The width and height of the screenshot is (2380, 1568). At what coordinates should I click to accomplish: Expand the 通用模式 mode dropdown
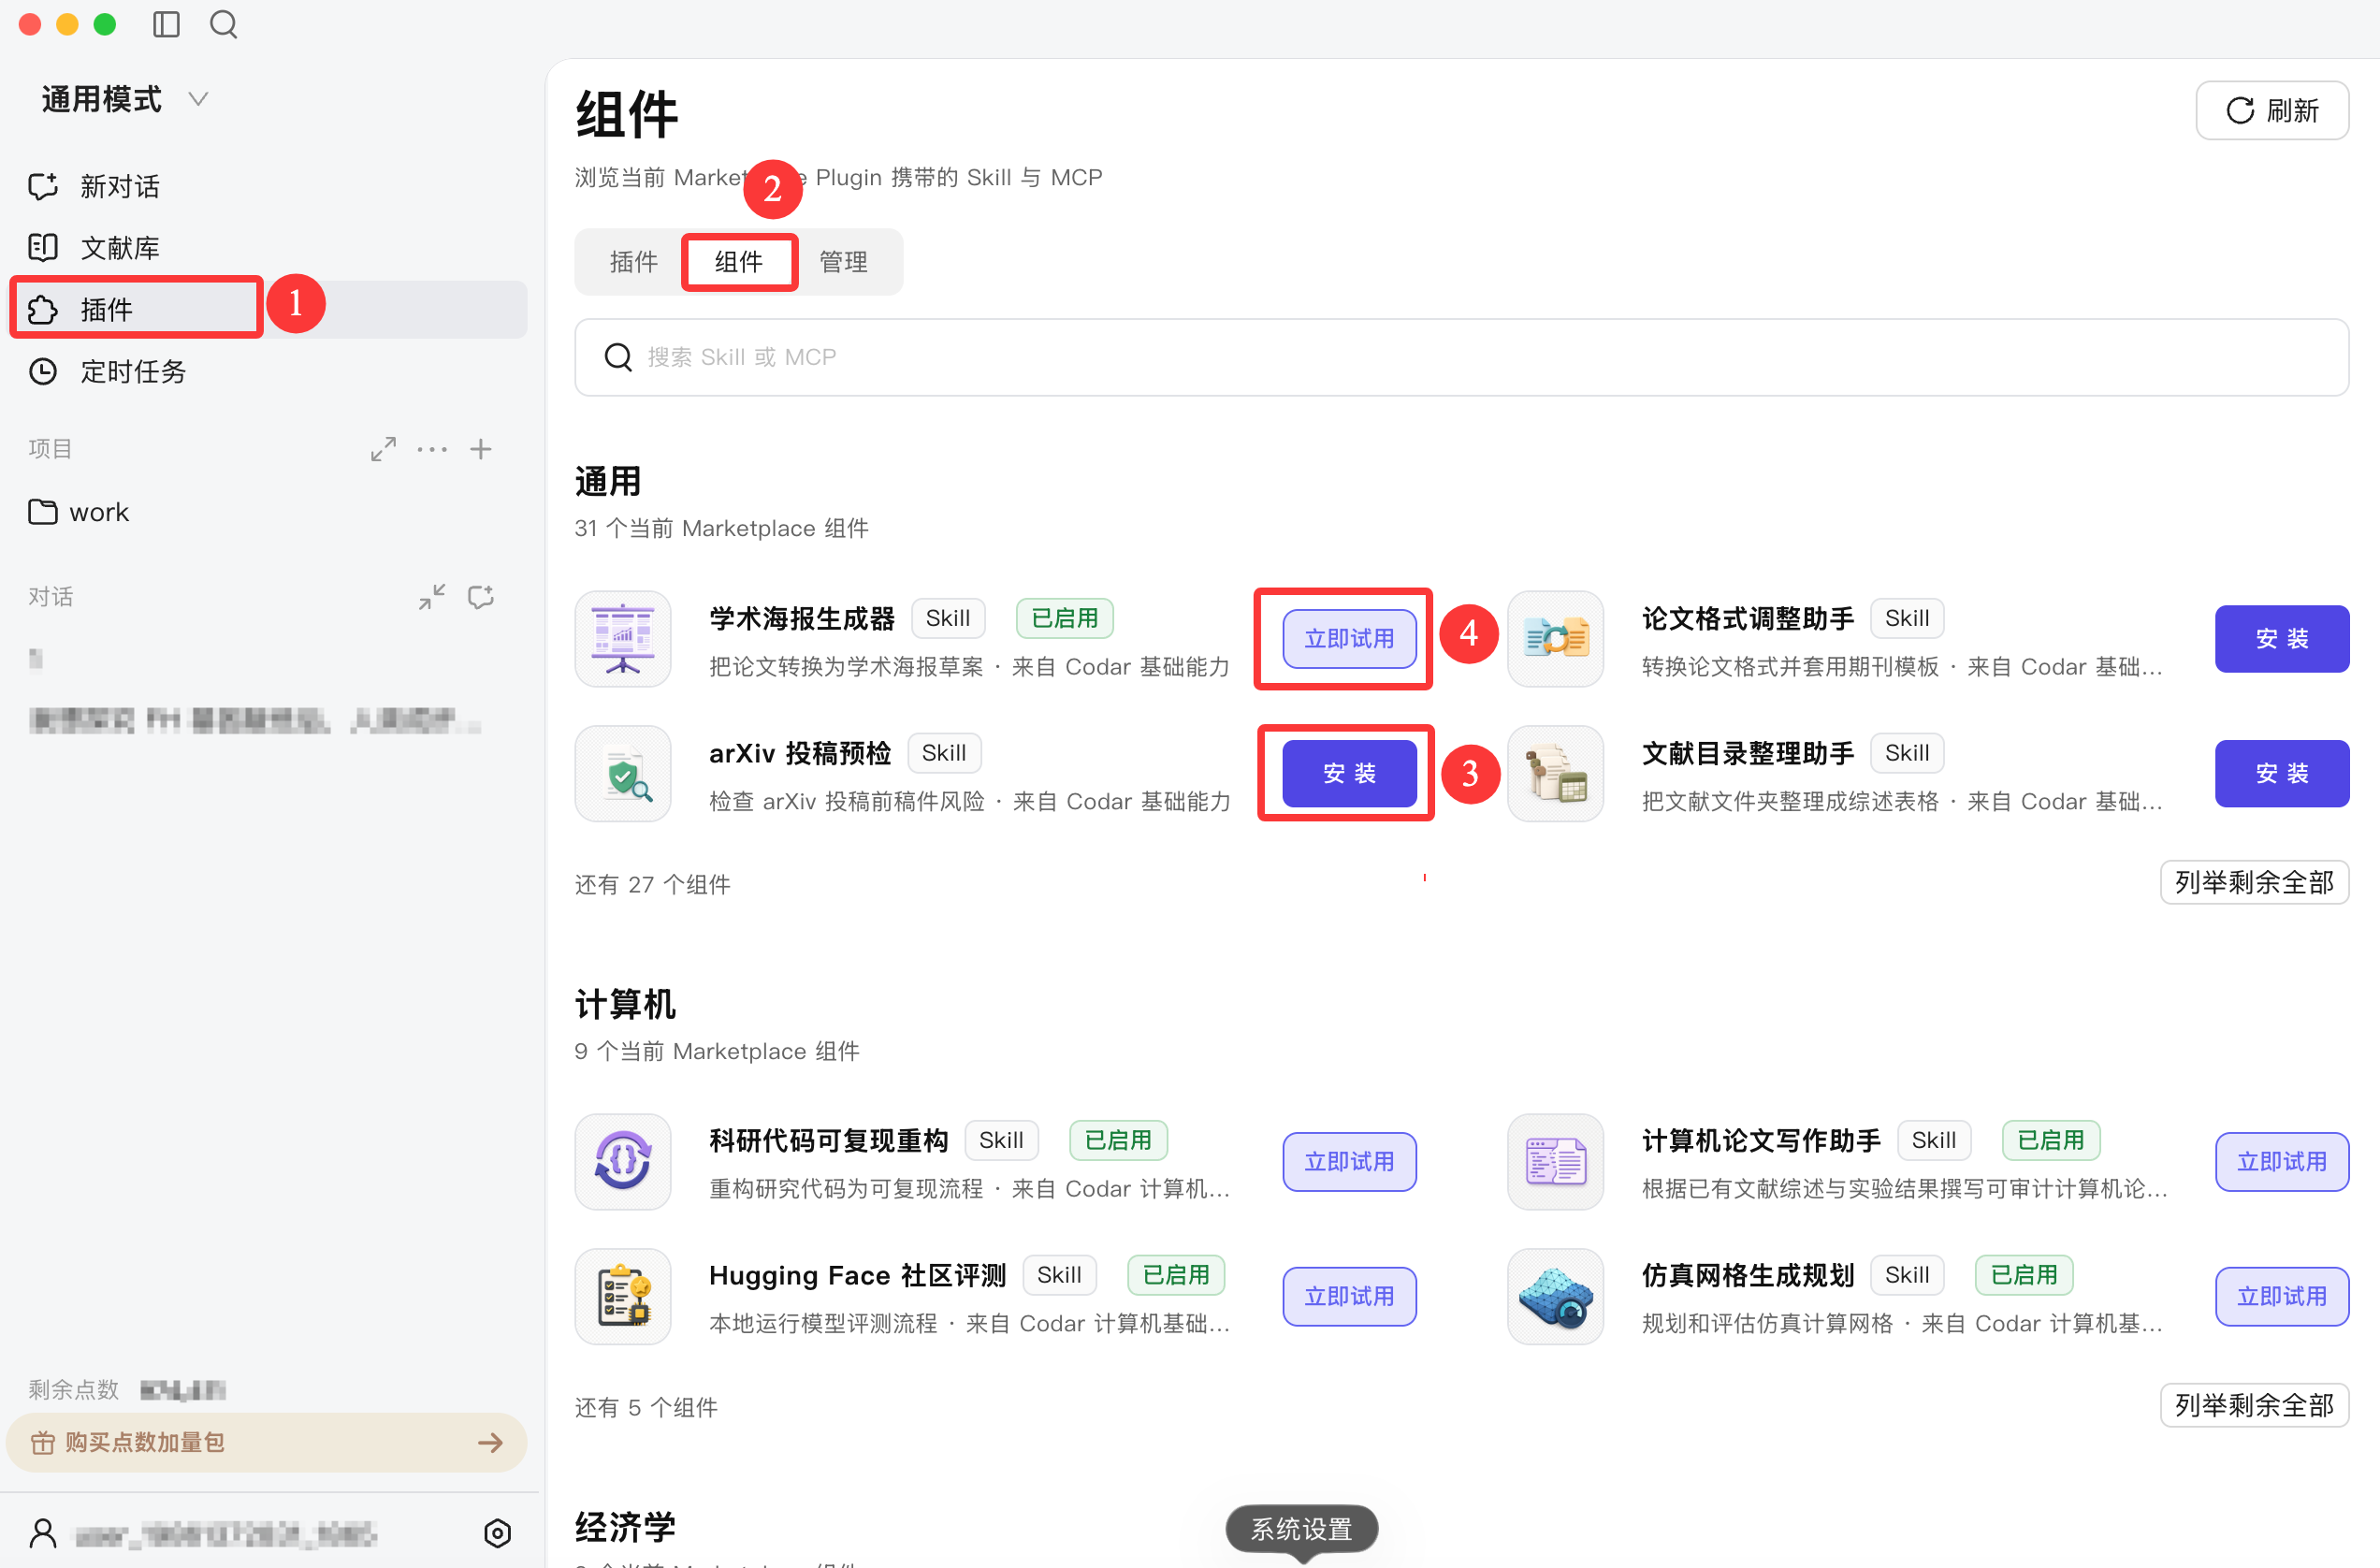click(x=125, y=99)
